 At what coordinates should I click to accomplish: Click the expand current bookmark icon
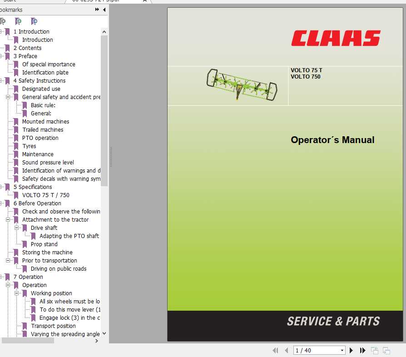pyautogui.click(x=33, y=21)
